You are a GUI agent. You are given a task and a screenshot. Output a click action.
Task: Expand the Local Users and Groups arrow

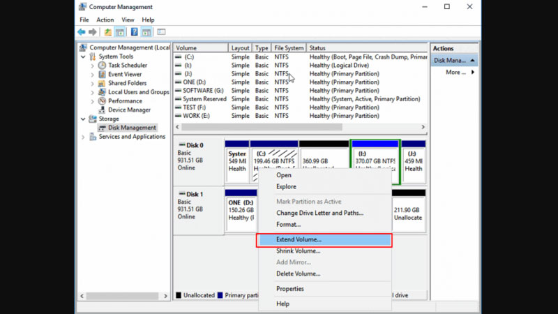pos(93,92)
